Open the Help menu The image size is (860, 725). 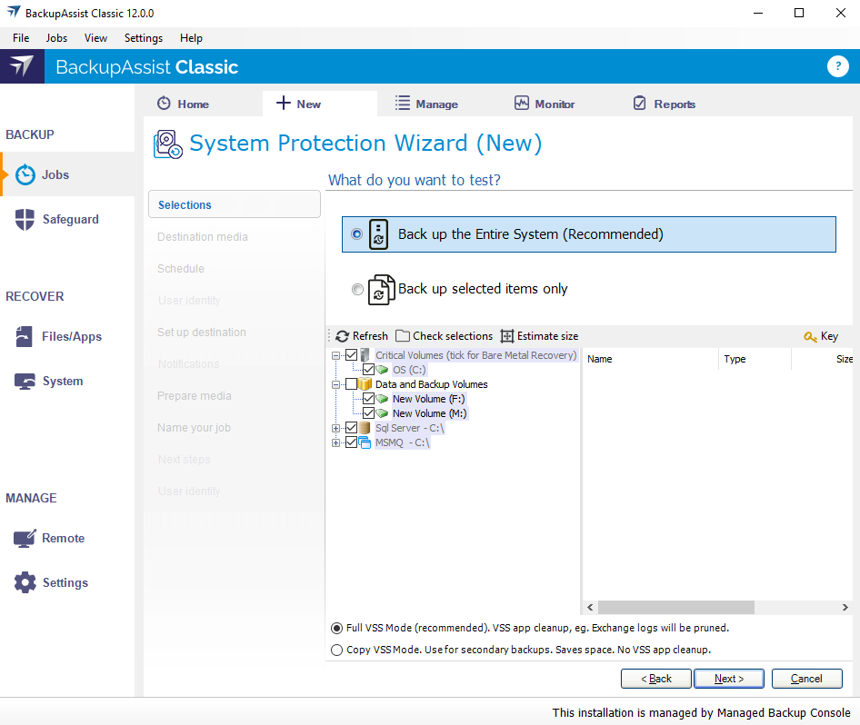pos(191,38)
